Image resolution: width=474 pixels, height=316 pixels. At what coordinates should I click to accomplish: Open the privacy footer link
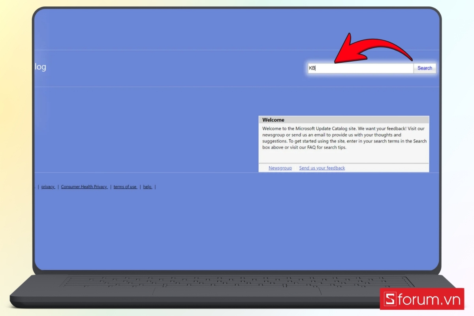point(48,187)
